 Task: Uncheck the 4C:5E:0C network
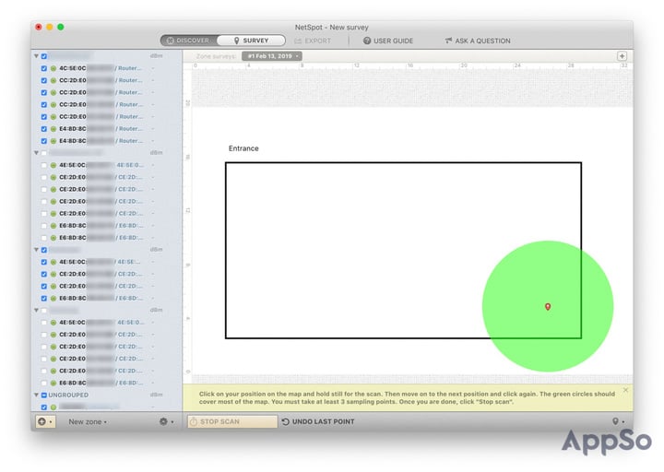(44, 68)
